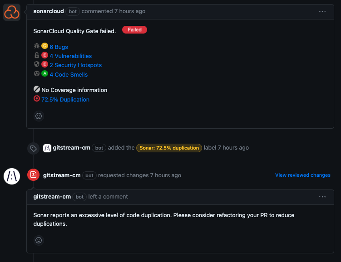
Task: Click the red duplication circle icon
Action: click(x=37, y=98)
